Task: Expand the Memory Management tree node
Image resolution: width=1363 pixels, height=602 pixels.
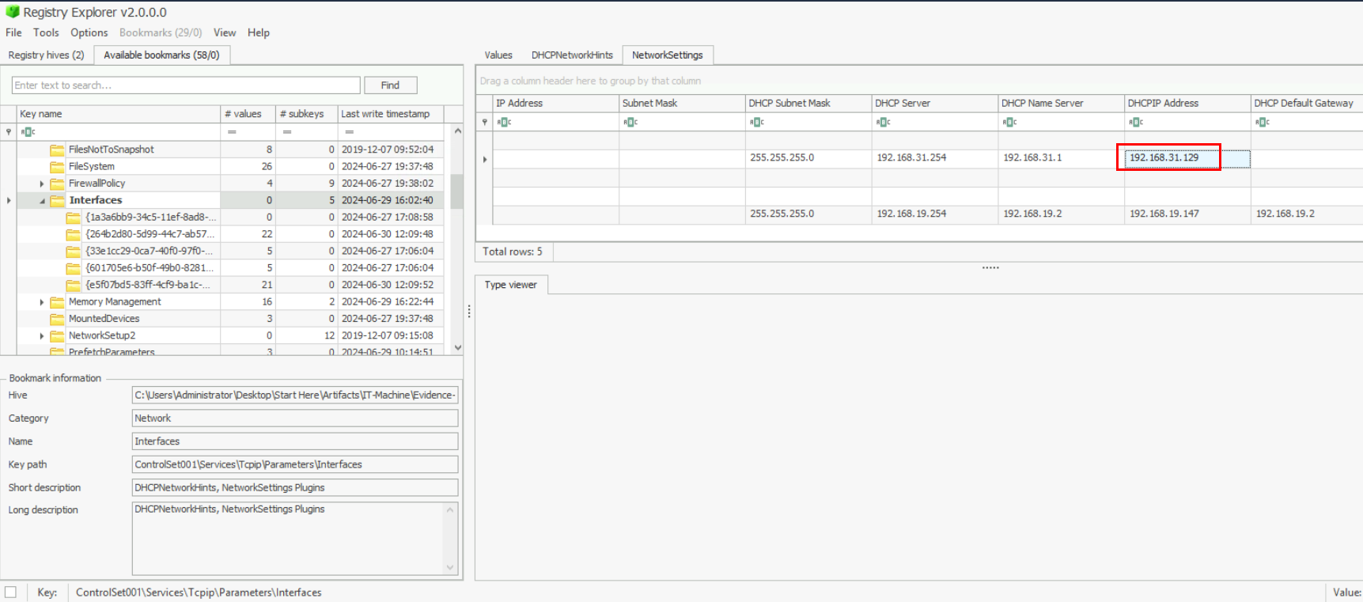Action: [x=42, y=302]
